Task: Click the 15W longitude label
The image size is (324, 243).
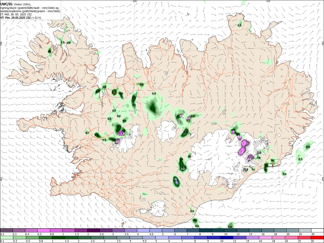Action: click(268, 1)
